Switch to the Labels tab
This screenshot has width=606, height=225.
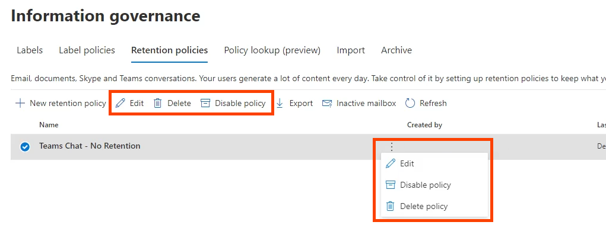30,50
